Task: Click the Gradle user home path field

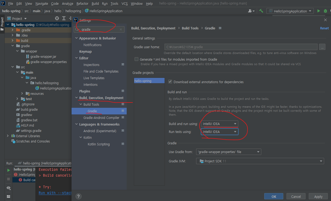Action: point(241,47)
